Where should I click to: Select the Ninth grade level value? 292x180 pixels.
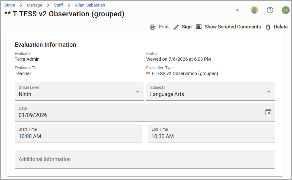tap(25, 94)
